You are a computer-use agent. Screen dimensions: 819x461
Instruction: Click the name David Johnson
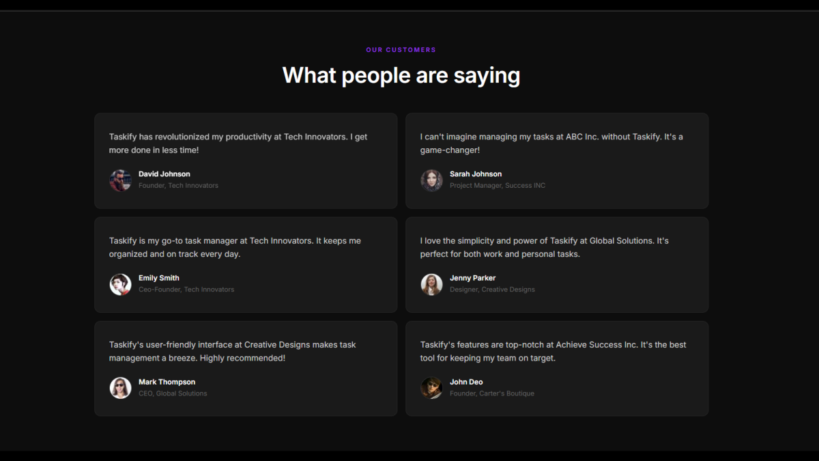[x=164, y=174]
